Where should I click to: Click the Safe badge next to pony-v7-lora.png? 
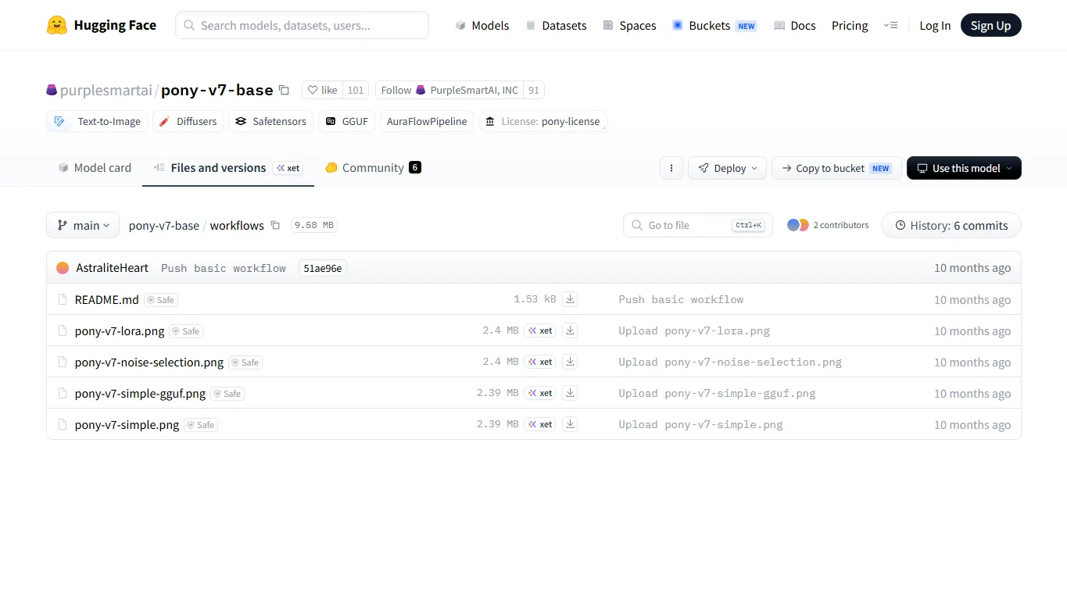[186, 331]
